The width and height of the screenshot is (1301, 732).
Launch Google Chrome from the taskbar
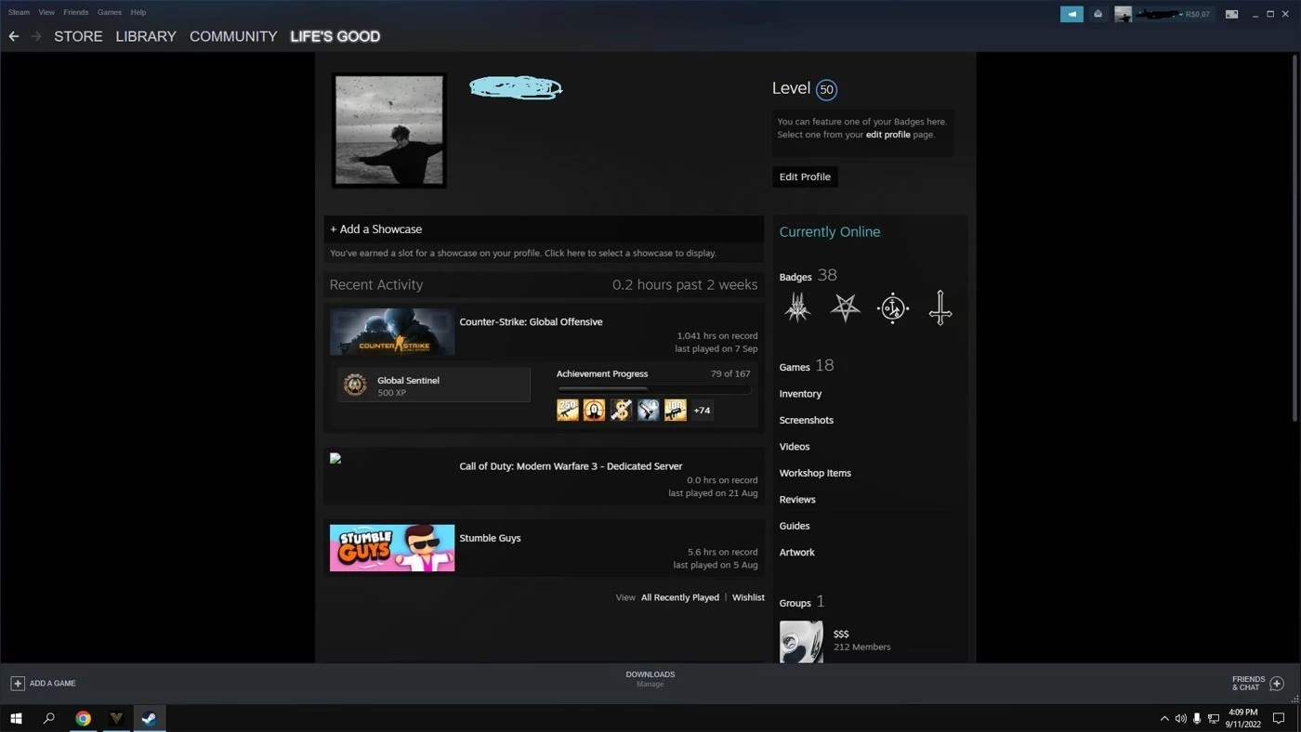coord(83,718)
